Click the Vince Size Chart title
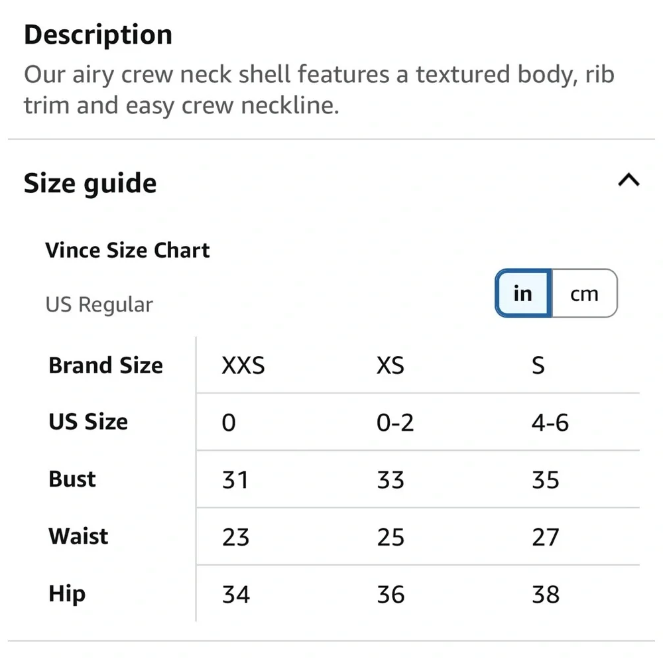 (127, 250)
